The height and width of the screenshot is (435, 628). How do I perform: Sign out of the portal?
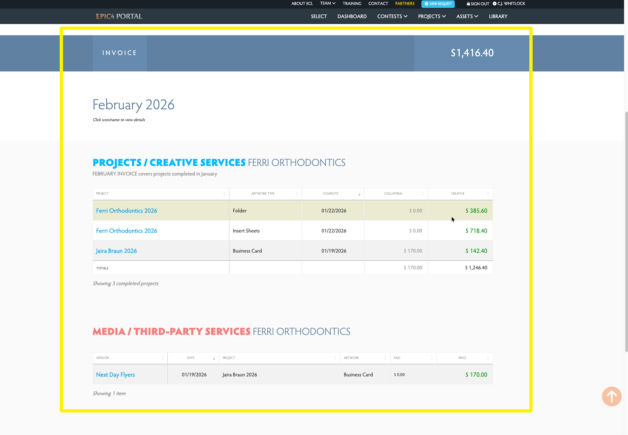(478, 4)
